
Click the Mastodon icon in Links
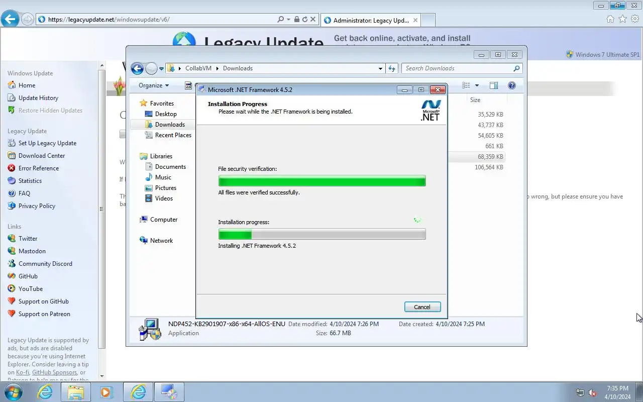12,251
